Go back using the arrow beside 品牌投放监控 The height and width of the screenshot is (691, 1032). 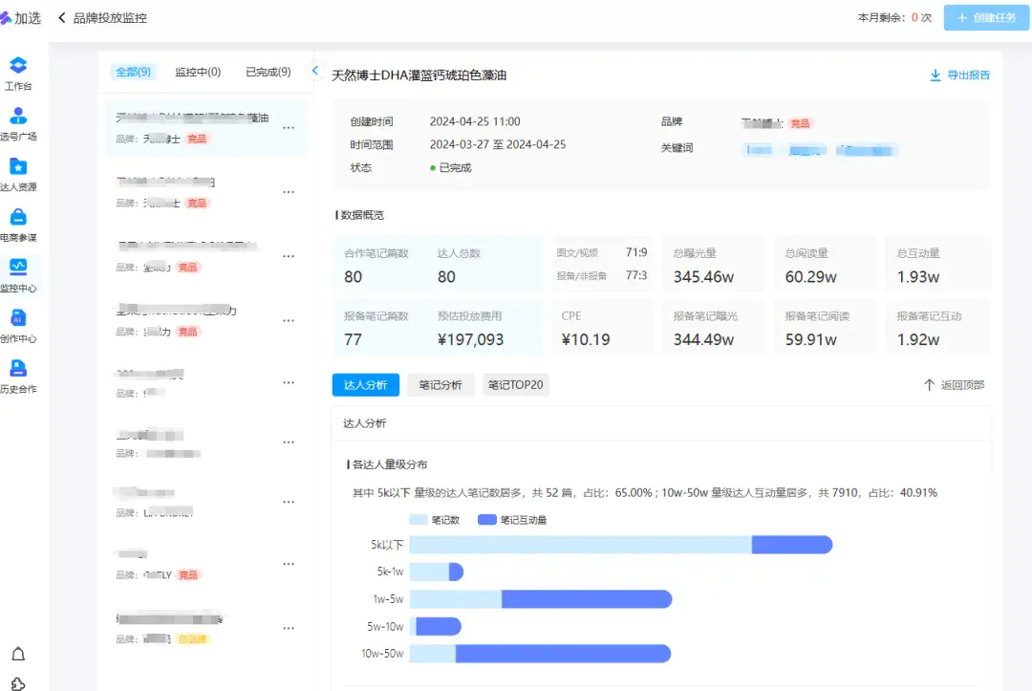tap(62, 18)
